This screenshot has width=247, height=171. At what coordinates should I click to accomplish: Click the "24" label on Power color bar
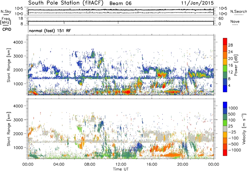click(230, 52)
